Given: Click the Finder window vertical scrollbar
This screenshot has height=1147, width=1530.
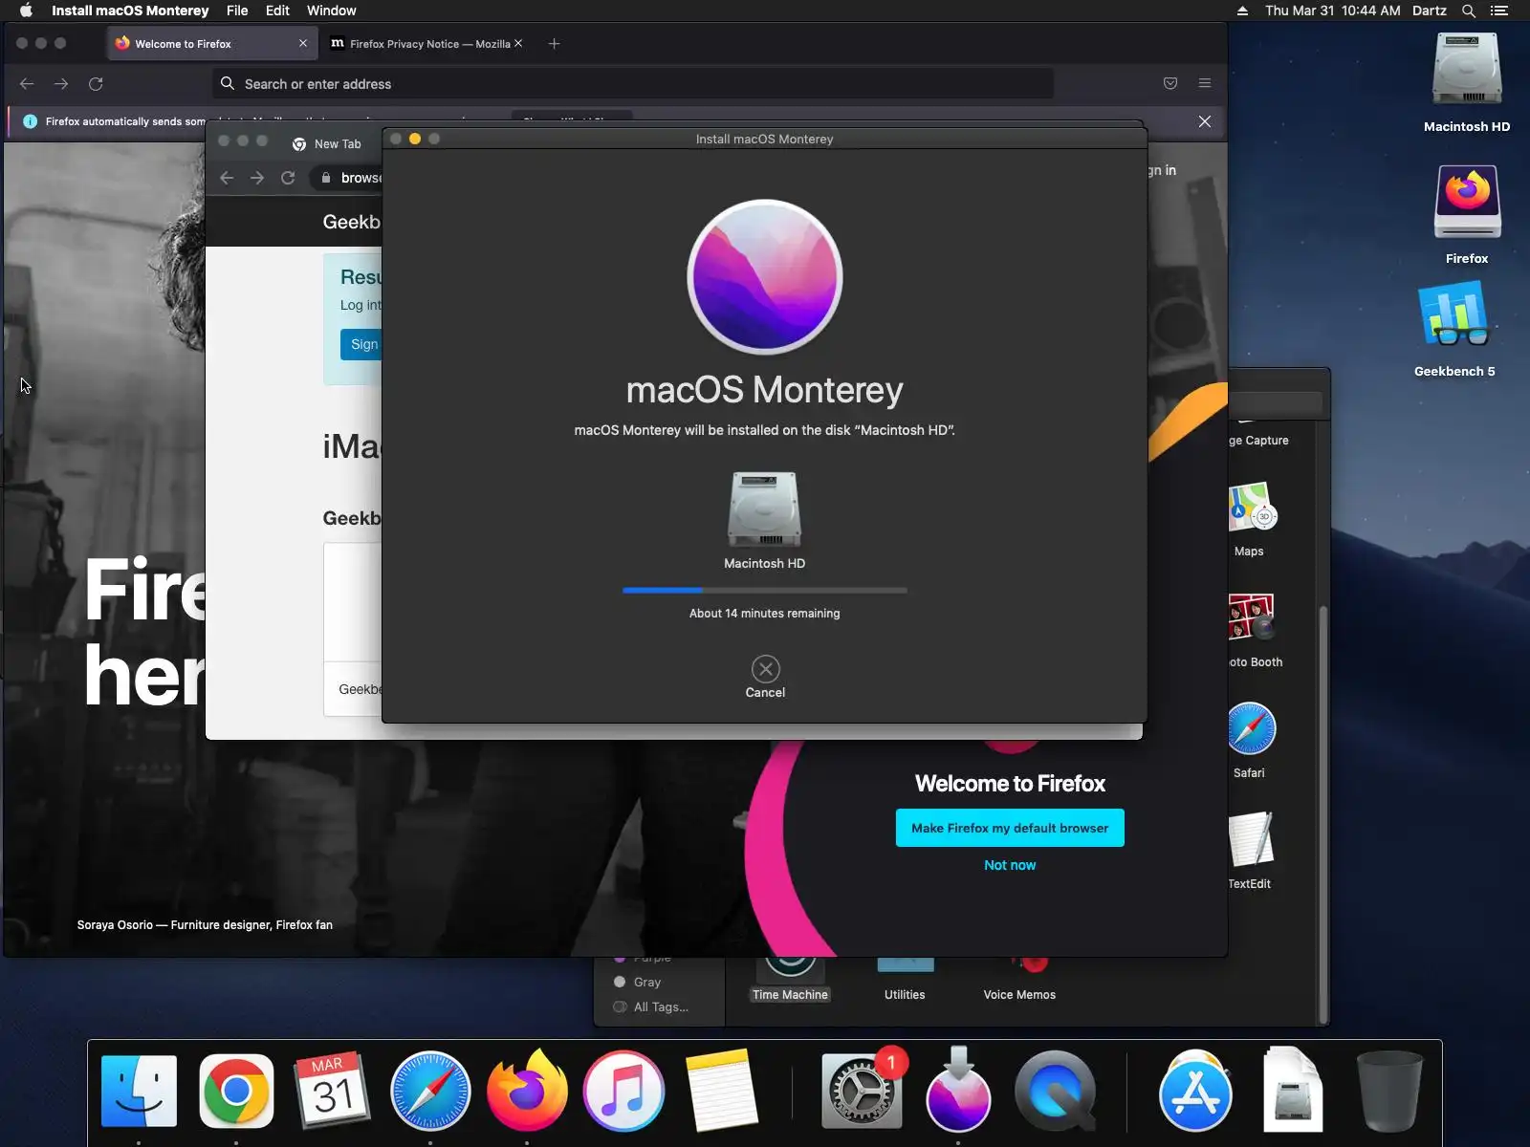Looking at the screenshot, I should (1323, 814).
